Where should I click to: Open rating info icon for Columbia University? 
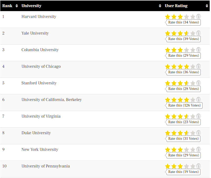pyautogui.click(x=199, y=50)
